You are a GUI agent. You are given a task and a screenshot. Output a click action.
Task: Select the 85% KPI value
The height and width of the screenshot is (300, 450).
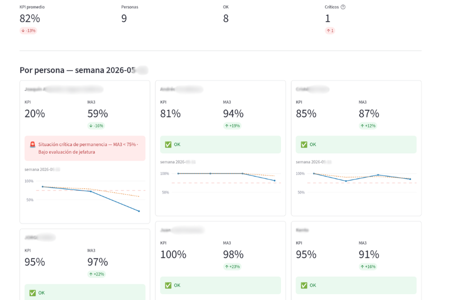point(306,113)
